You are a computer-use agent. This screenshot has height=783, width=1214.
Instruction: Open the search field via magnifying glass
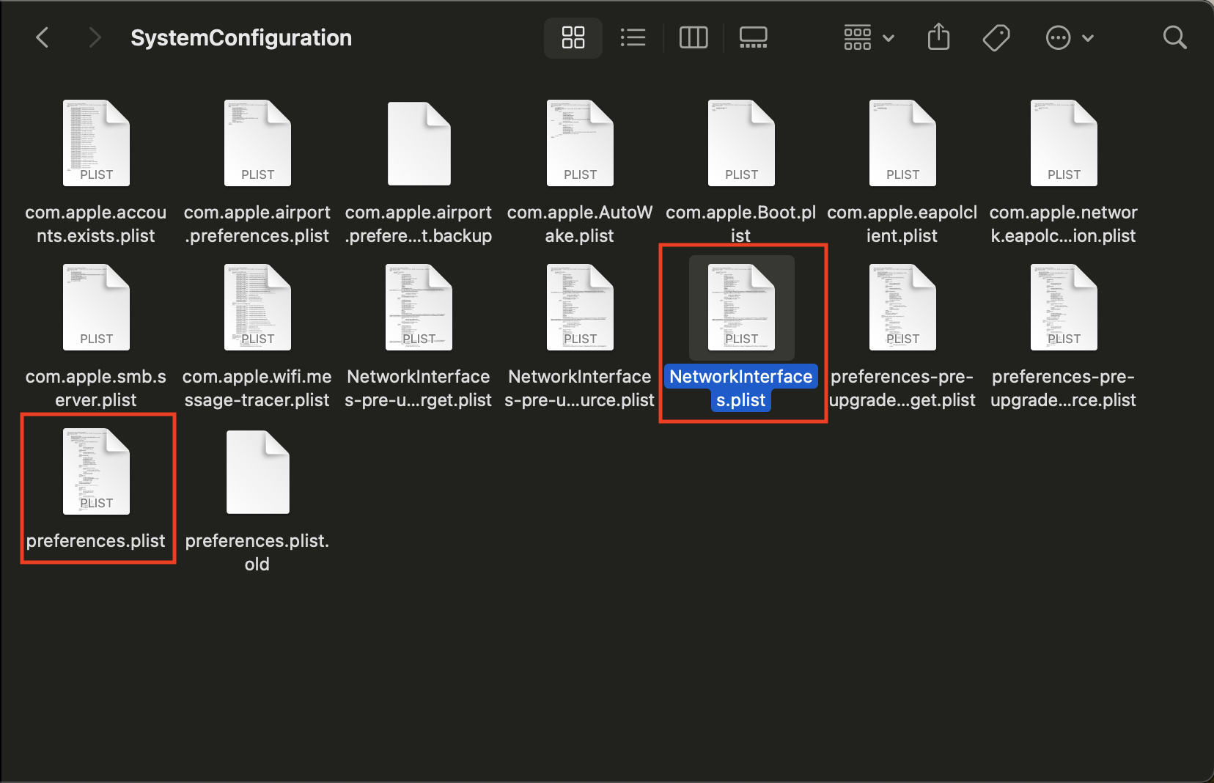click(x=1174, y=37)
